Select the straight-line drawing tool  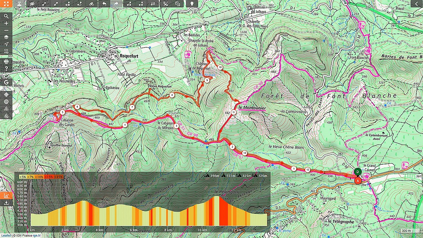click(44, 4)
